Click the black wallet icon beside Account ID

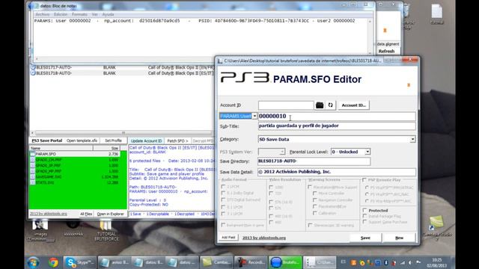pyautogui.click(x=320, y=105)
